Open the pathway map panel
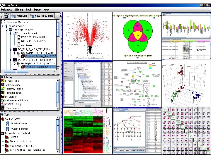Image resolution: width=211 pixels, height=158 pixels. (x=137, y=84)
